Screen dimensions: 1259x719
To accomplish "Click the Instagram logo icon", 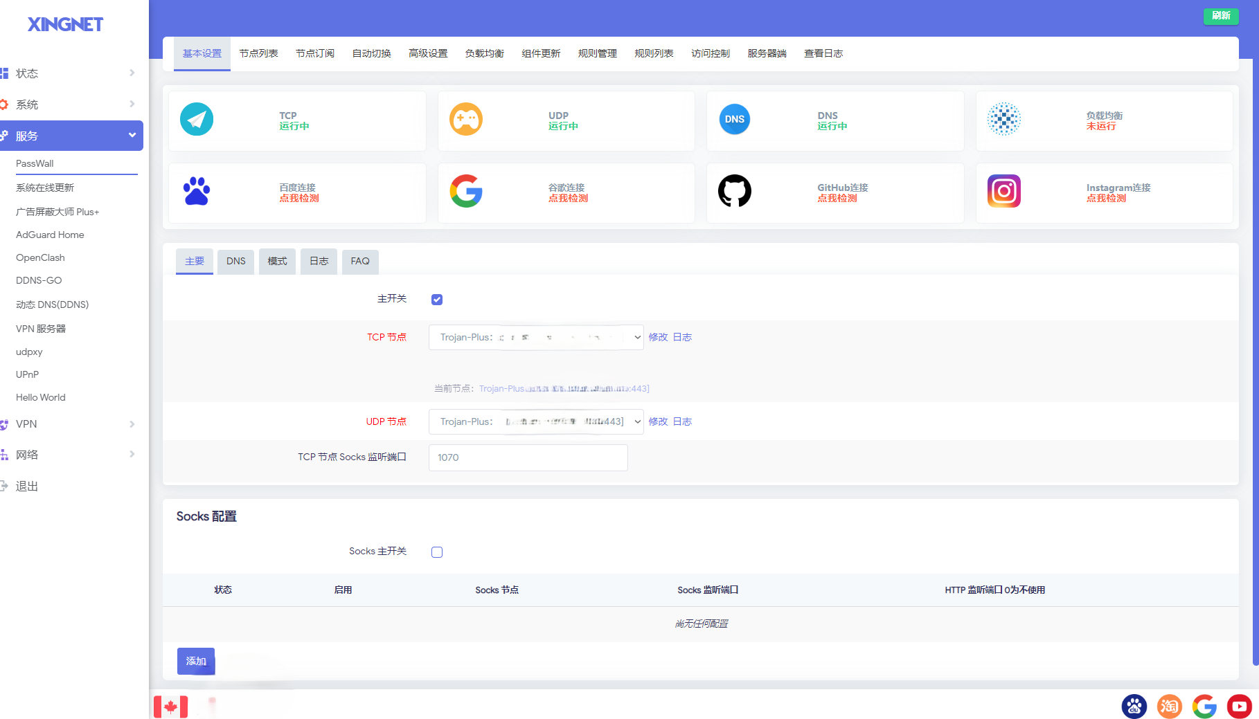I will tap(1004, 191).
